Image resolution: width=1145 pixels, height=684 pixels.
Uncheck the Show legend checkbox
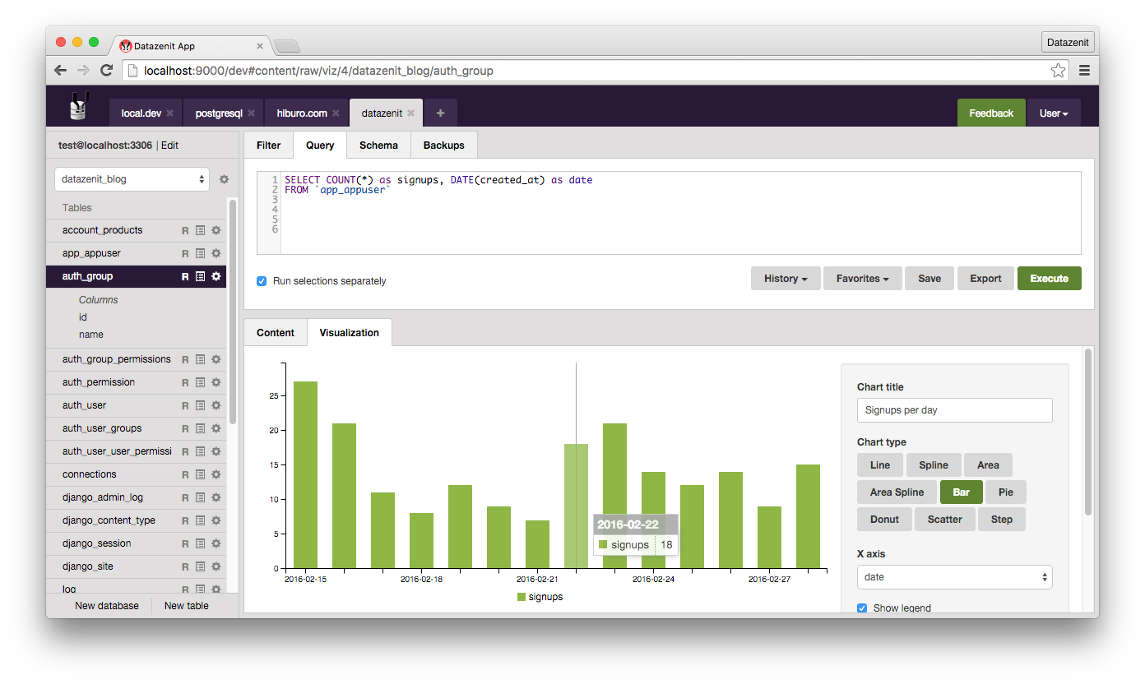coord(862,608)
